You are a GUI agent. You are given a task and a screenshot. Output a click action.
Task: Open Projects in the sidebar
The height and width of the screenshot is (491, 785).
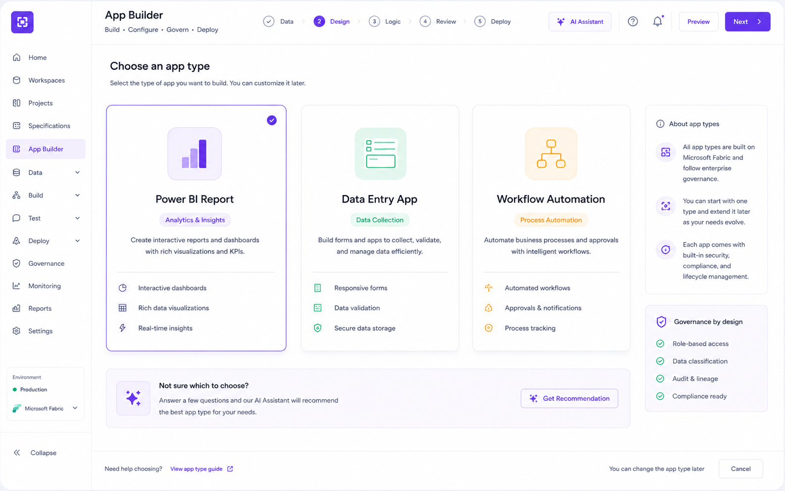coord(46,103)
